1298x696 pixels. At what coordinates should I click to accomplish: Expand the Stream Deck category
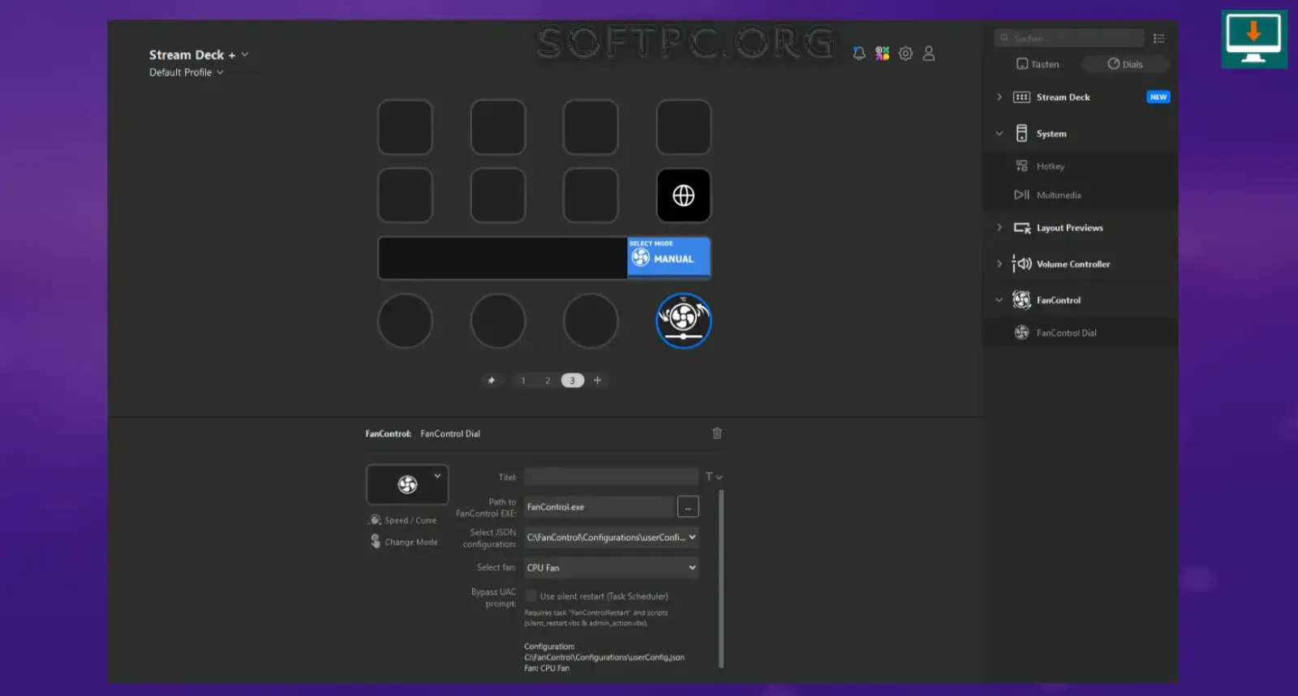[999, 97]
